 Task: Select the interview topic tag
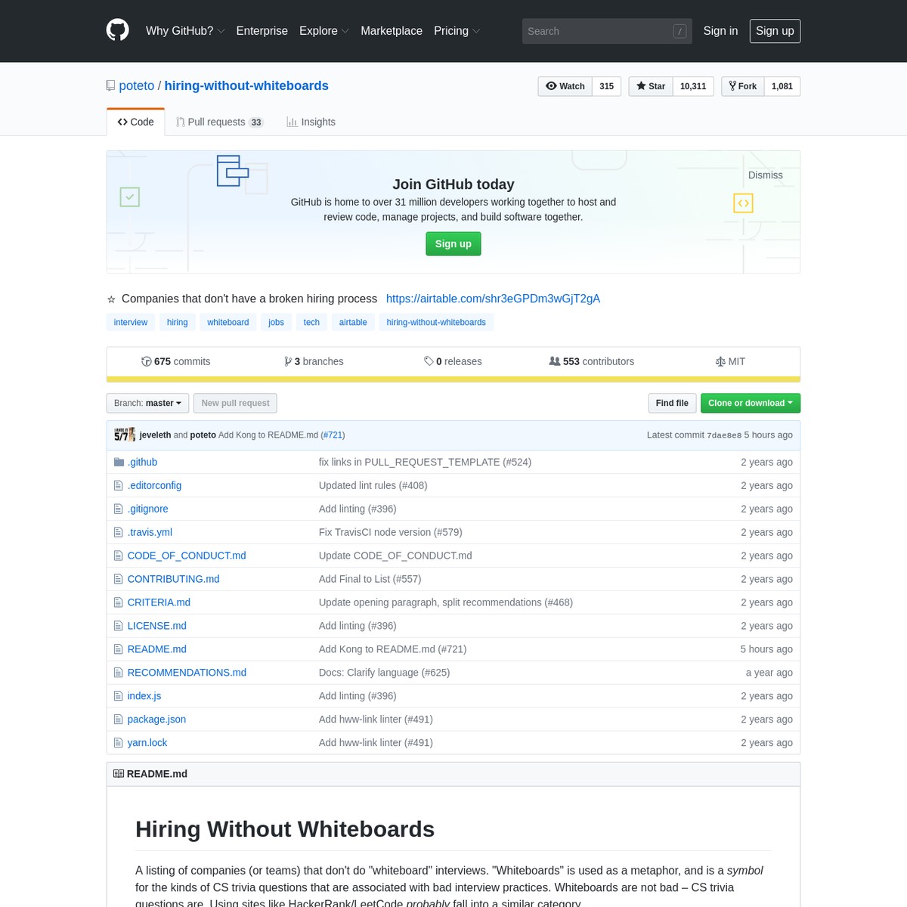tap(131, 322)
